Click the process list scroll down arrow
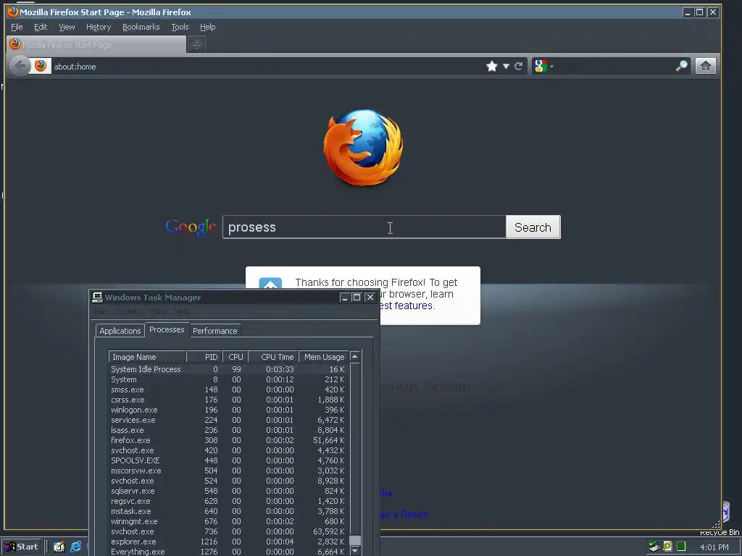This screenshot has width=742, height=556. [x=355, y=551]
